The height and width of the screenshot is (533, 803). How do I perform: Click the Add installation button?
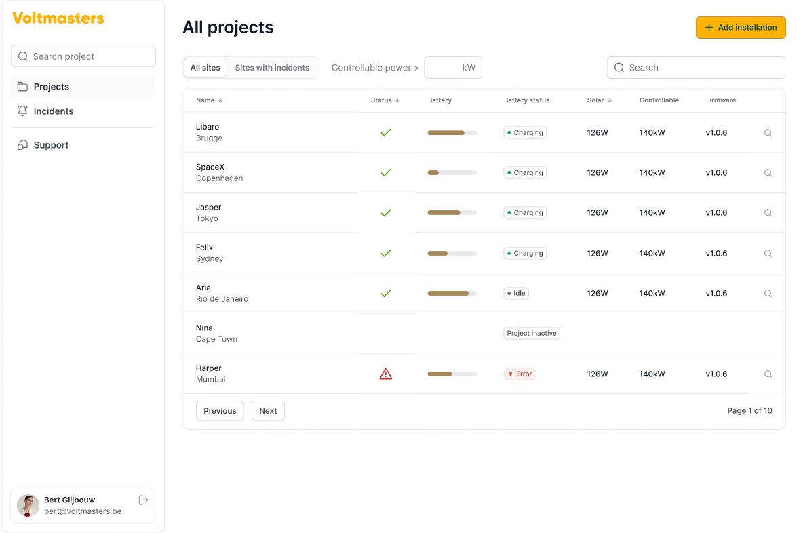coord(741,28)
